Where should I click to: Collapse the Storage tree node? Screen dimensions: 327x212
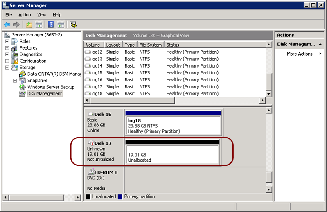(7, 68)
